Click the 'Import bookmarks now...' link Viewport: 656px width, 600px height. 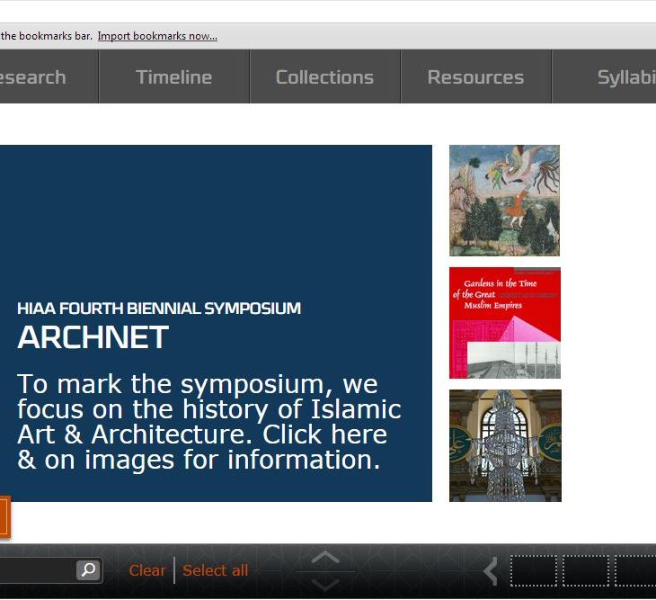(157, 36)
